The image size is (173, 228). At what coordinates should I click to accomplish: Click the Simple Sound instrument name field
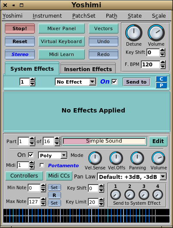click(105, 141)
